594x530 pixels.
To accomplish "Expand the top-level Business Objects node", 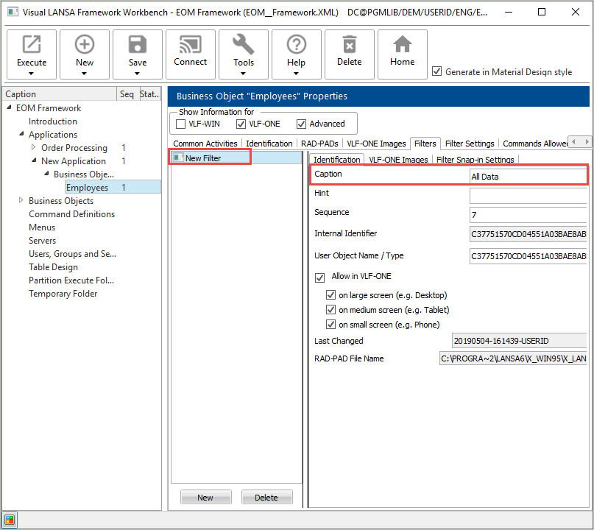I will pyautogui.click(x=21, y=200).
